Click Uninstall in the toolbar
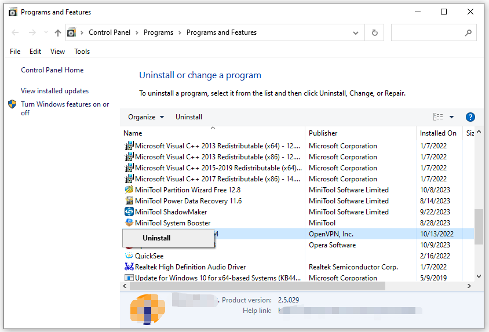489x332 pixels. 189,117
